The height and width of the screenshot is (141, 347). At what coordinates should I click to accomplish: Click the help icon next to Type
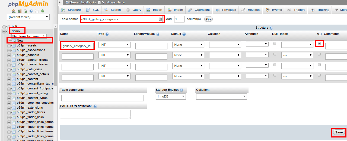click(x=107, y=34)
